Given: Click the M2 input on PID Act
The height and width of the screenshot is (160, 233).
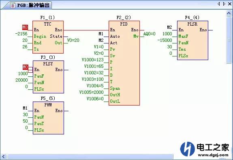Looking at the screenshot, I should point(101,40).
